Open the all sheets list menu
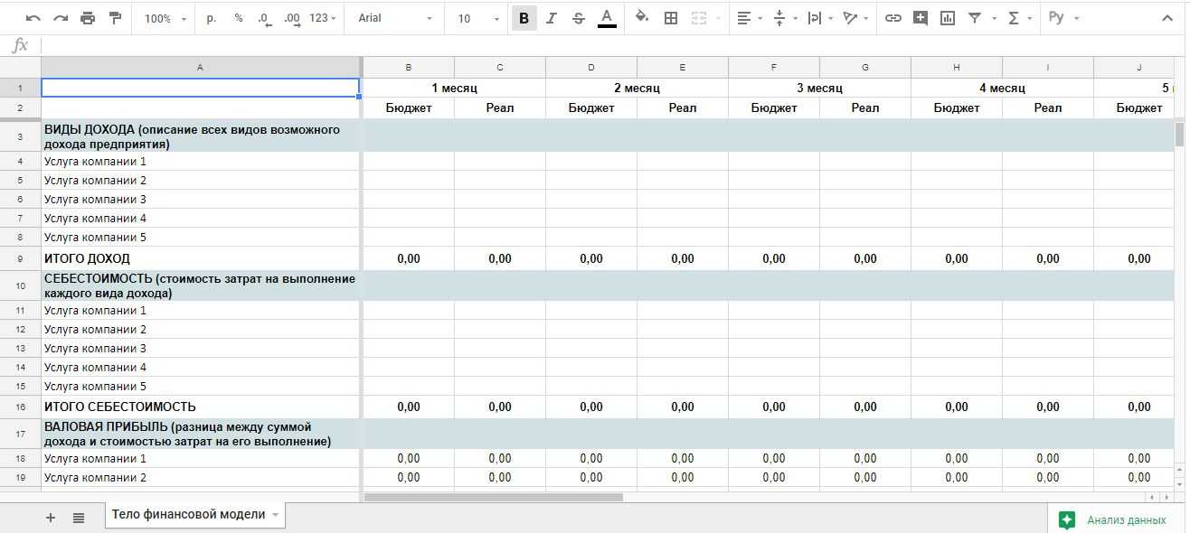 point(79,518)
